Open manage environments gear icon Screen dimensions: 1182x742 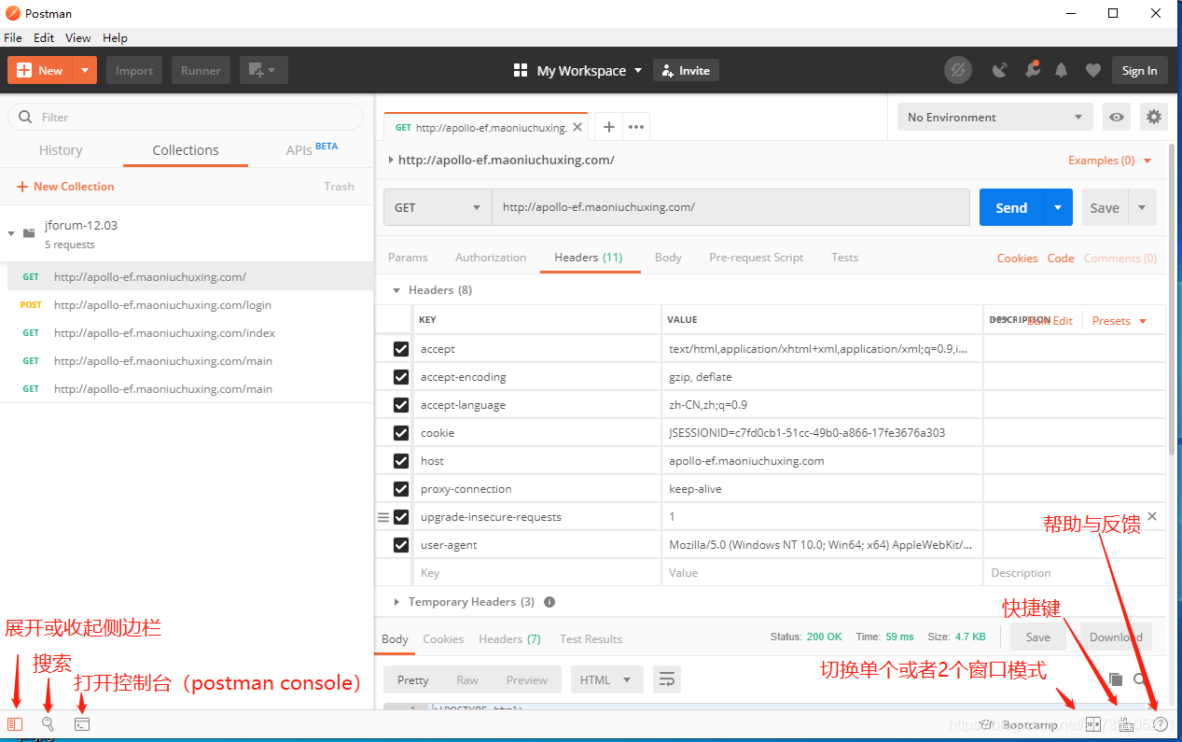(x=1154, y=117)
